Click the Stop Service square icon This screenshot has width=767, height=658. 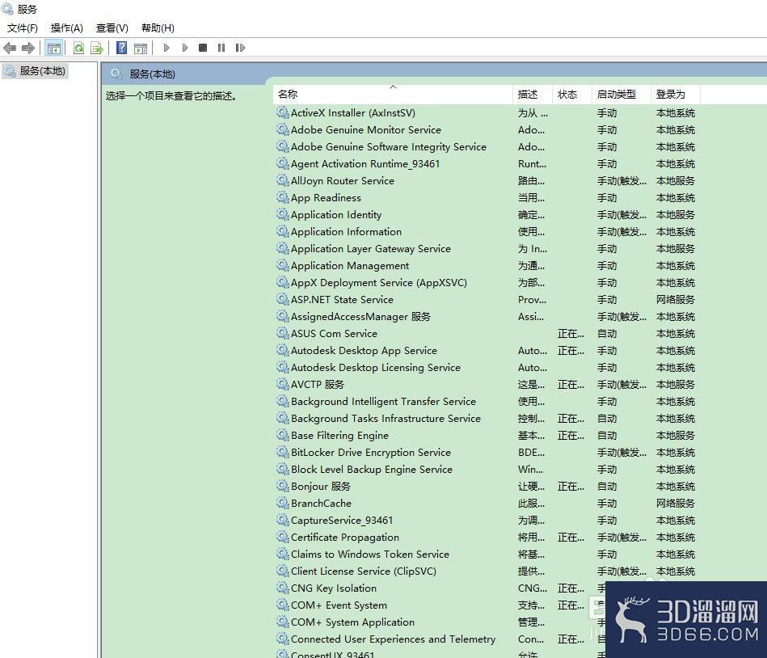(203, 48)
